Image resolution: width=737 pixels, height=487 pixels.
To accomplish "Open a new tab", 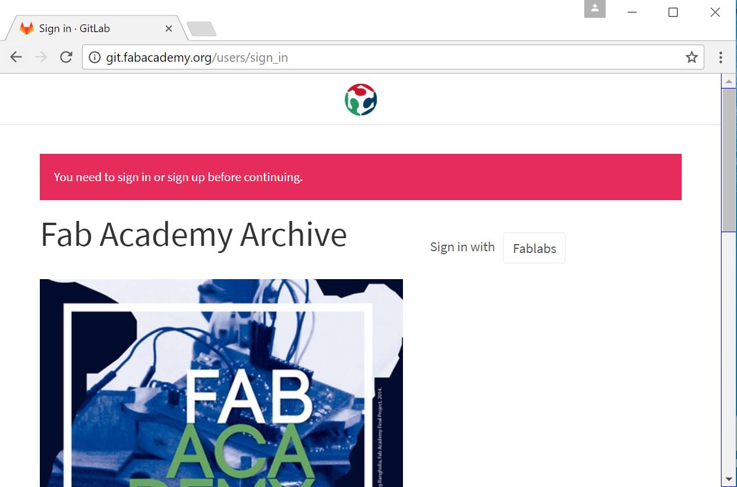I will pyautogui.click(x=201, y=29).
